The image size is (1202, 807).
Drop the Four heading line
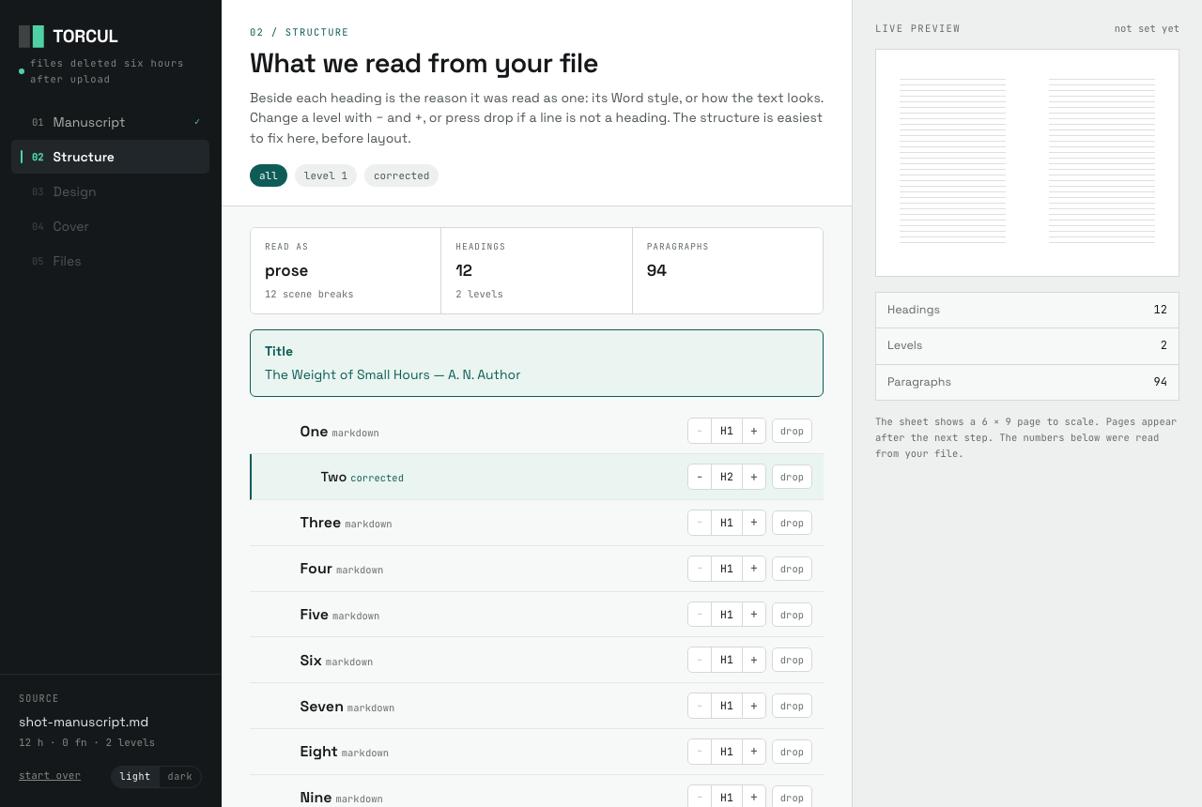pyautogui.click(x=792, y=569)
